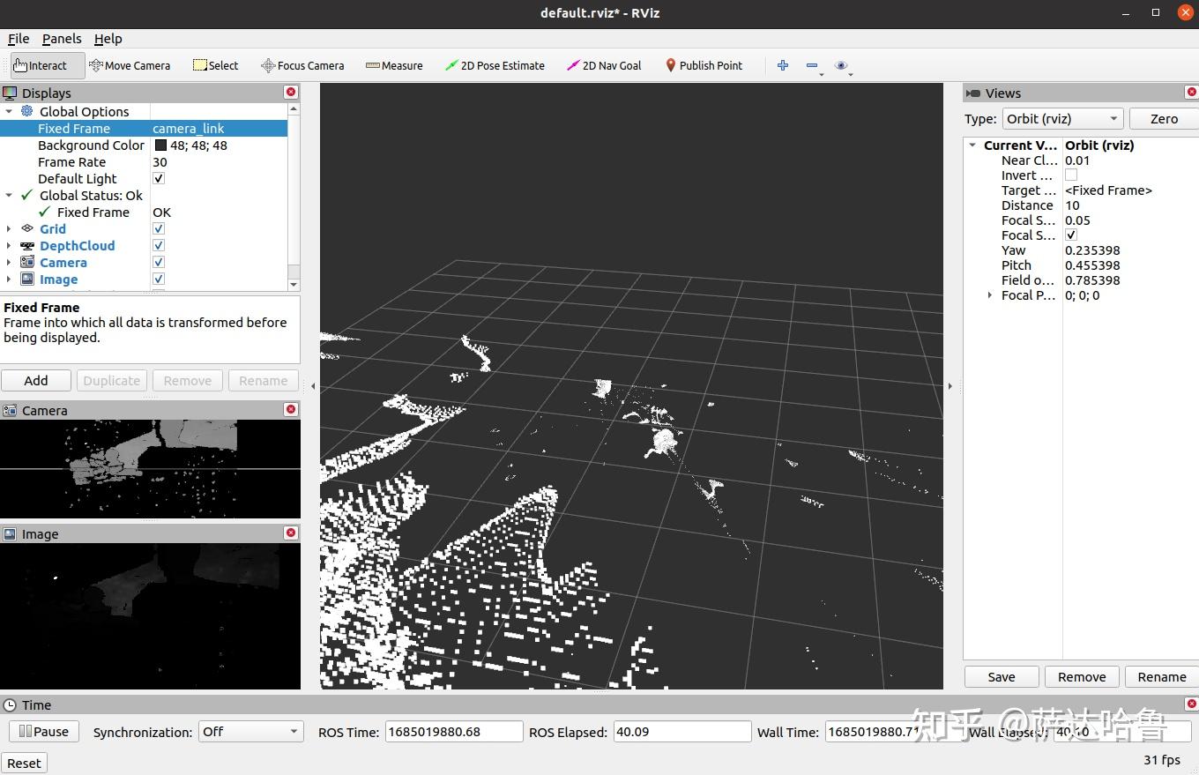1199x775 pixels.
Task: Toggle the Default Light checkbox
Action: pos(159,179)
